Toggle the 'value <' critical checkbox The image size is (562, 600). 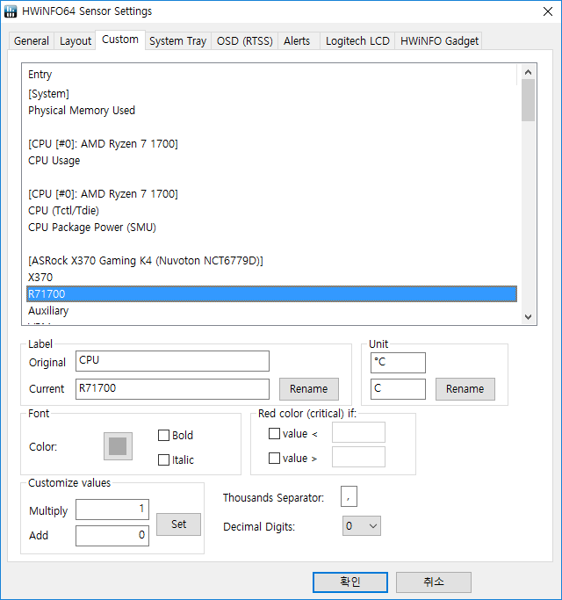coord(275,433)
